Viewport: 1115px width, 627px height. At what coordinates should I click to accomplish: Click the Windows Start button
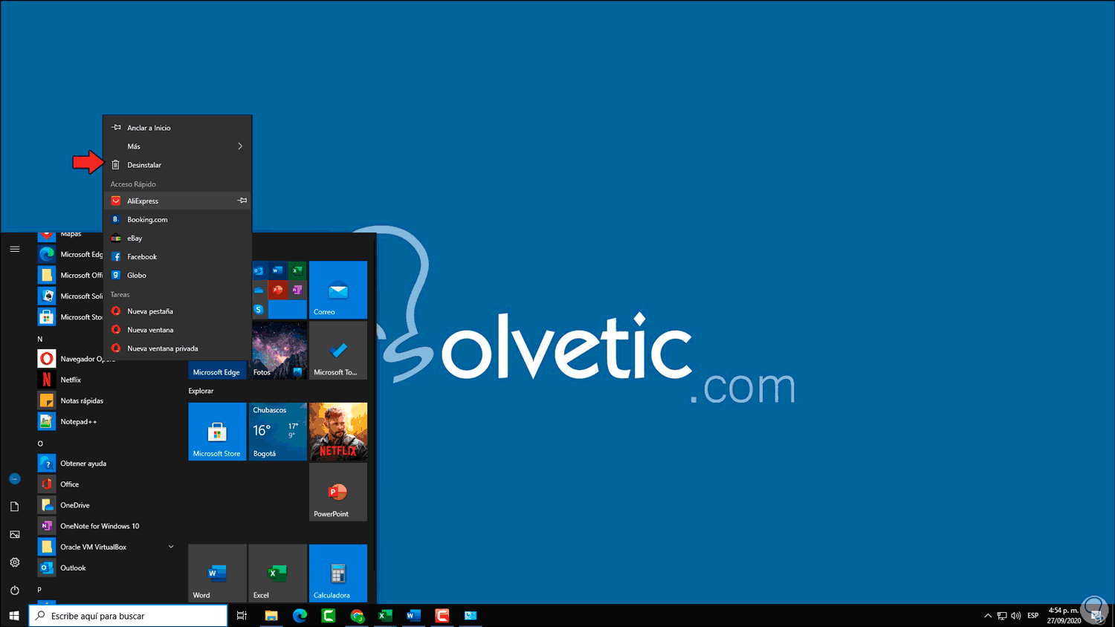(x=14, y=616)
